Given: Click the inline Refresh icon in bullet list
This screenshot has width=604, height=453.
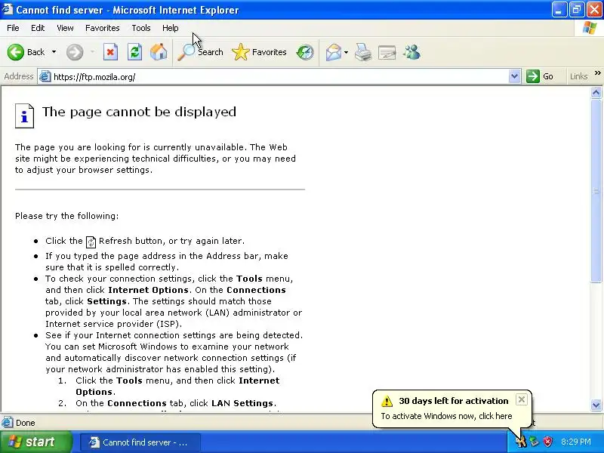Looking at the screenshot, I should coord(91,242).
